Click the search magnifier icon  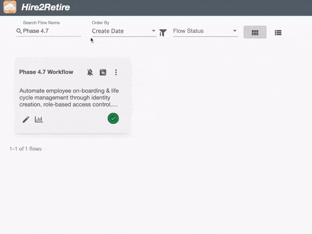coord(19,31)
